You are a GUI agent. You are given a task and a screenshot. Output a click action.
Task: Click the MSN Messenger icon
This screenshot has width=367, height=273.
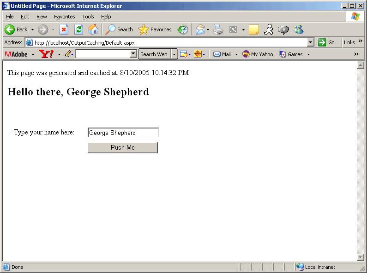tap(298, 29)
